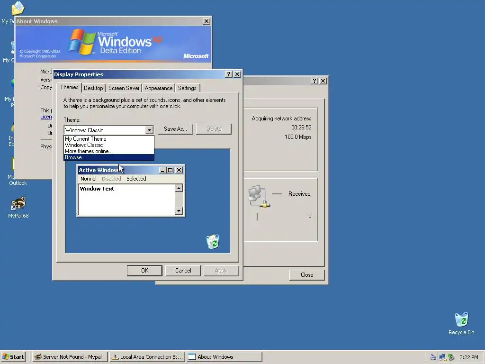
Task: Click the Received label
Action: pos(299,194)
